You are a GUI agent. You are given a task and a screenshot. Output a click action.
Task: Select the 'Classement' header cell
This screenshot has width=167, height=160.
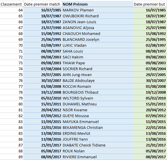pos(11,4)
